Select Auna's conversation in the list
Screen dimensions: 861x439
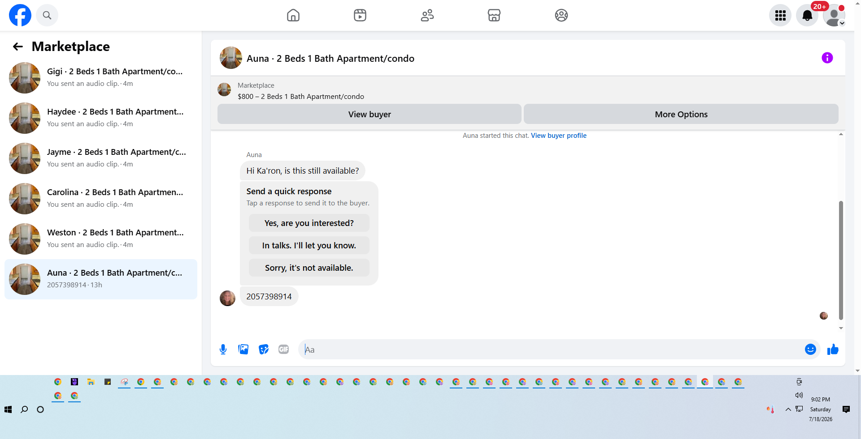101,279
